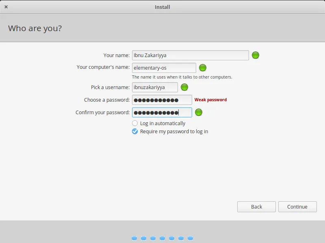Close the Install window
The height and width of the screenshot is (243, 325).
[x=6, y=7]
